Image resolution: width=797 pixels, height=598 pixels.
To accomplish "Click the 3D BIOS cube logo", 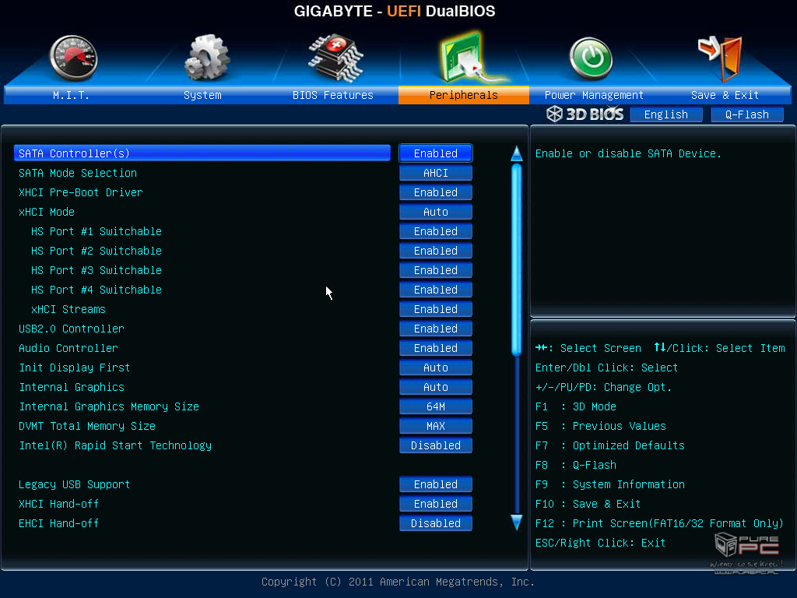I will 555,114.
